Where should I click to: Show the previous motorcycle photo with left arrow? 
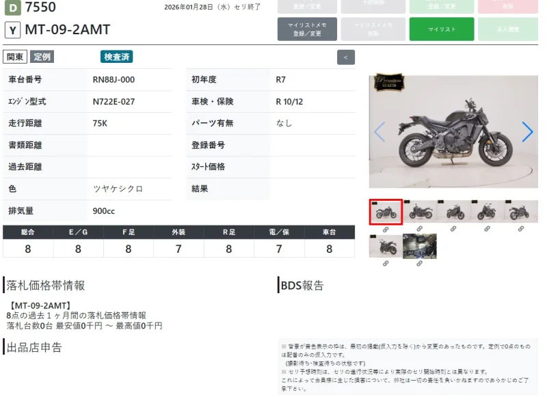379,132
